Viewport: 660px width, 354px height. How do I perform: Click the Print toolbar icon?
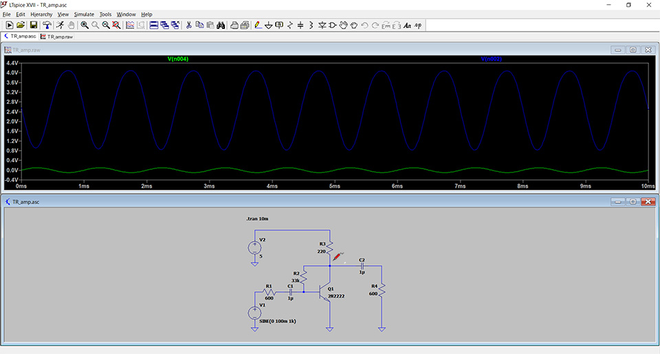pyautogui.click(x=234, y=25)
